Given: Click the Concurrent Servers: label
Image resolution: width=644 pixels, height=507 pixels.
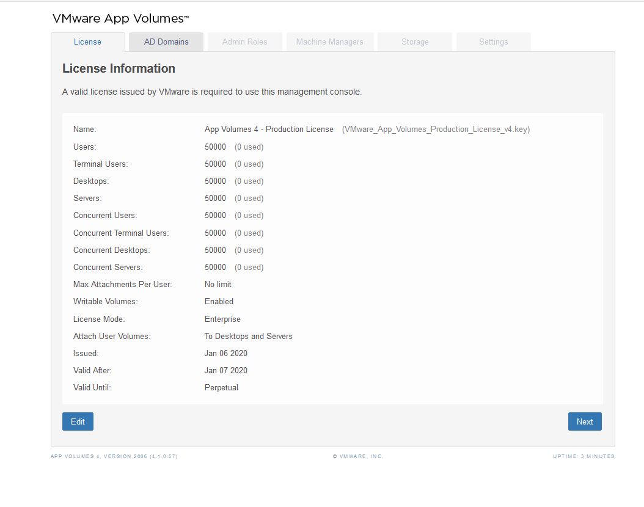Looking at the screenshot, I should pyautogui.click(x=108, y=268).
